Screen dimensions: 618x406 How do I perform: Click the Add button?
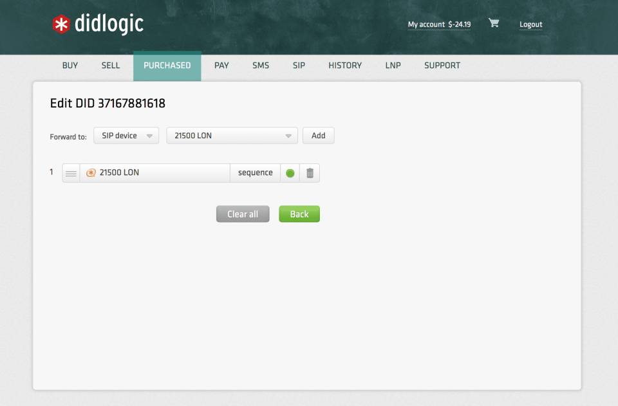point(318,135)
